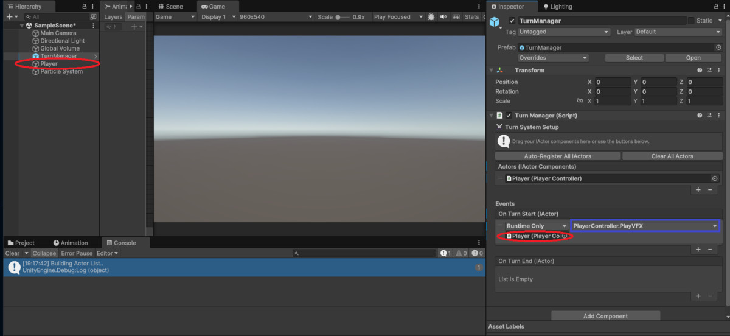Add On Turn Start event listener plus
Image resolution: width=730 pixels, height=336 pixels.
[x=698, y=250]
